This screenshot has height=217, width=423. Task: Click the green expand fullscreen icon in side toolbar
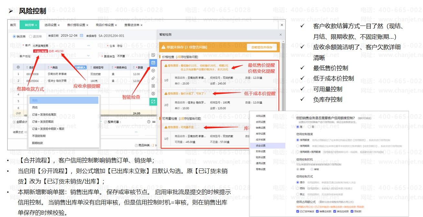pyautogui.click(x=153, y=101)
